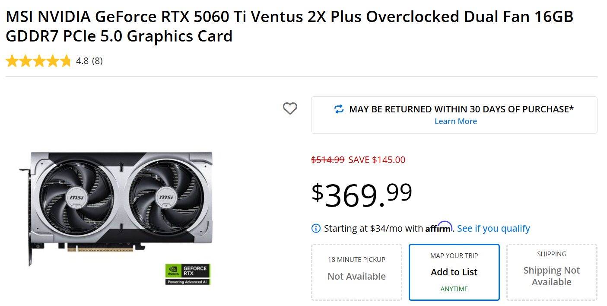Image resolution: width=607 pixels, height=306 pixels.
Task: Follow the See if you qualify link
Action: pos(493,229)
